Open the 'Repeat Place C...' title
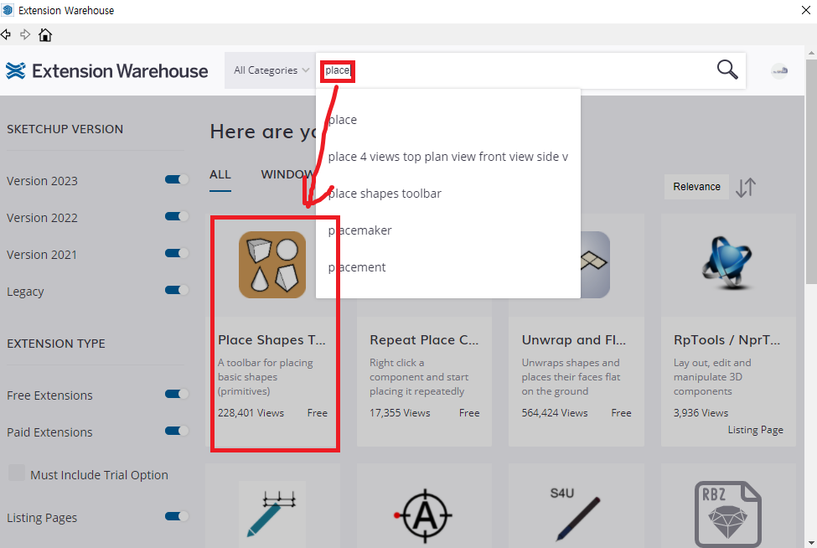 (424, 340)
